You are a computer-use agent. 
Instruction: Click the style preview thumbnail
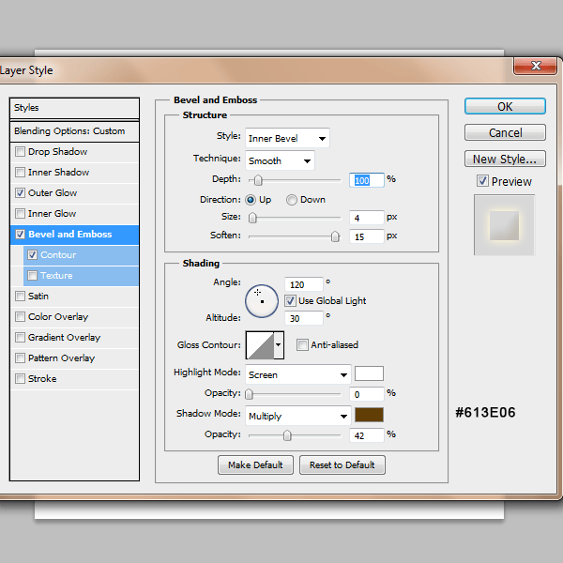click(504, 225)
